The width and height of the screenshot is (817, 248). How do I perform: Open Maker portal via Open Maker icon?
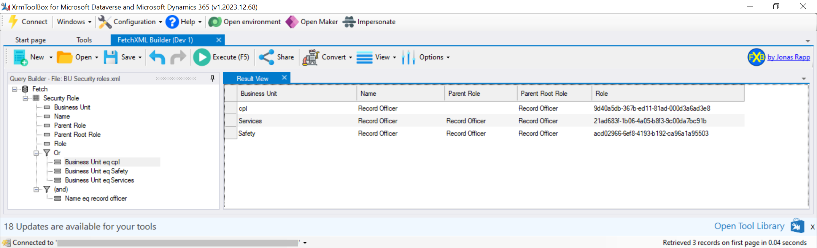tap(292, 22)
